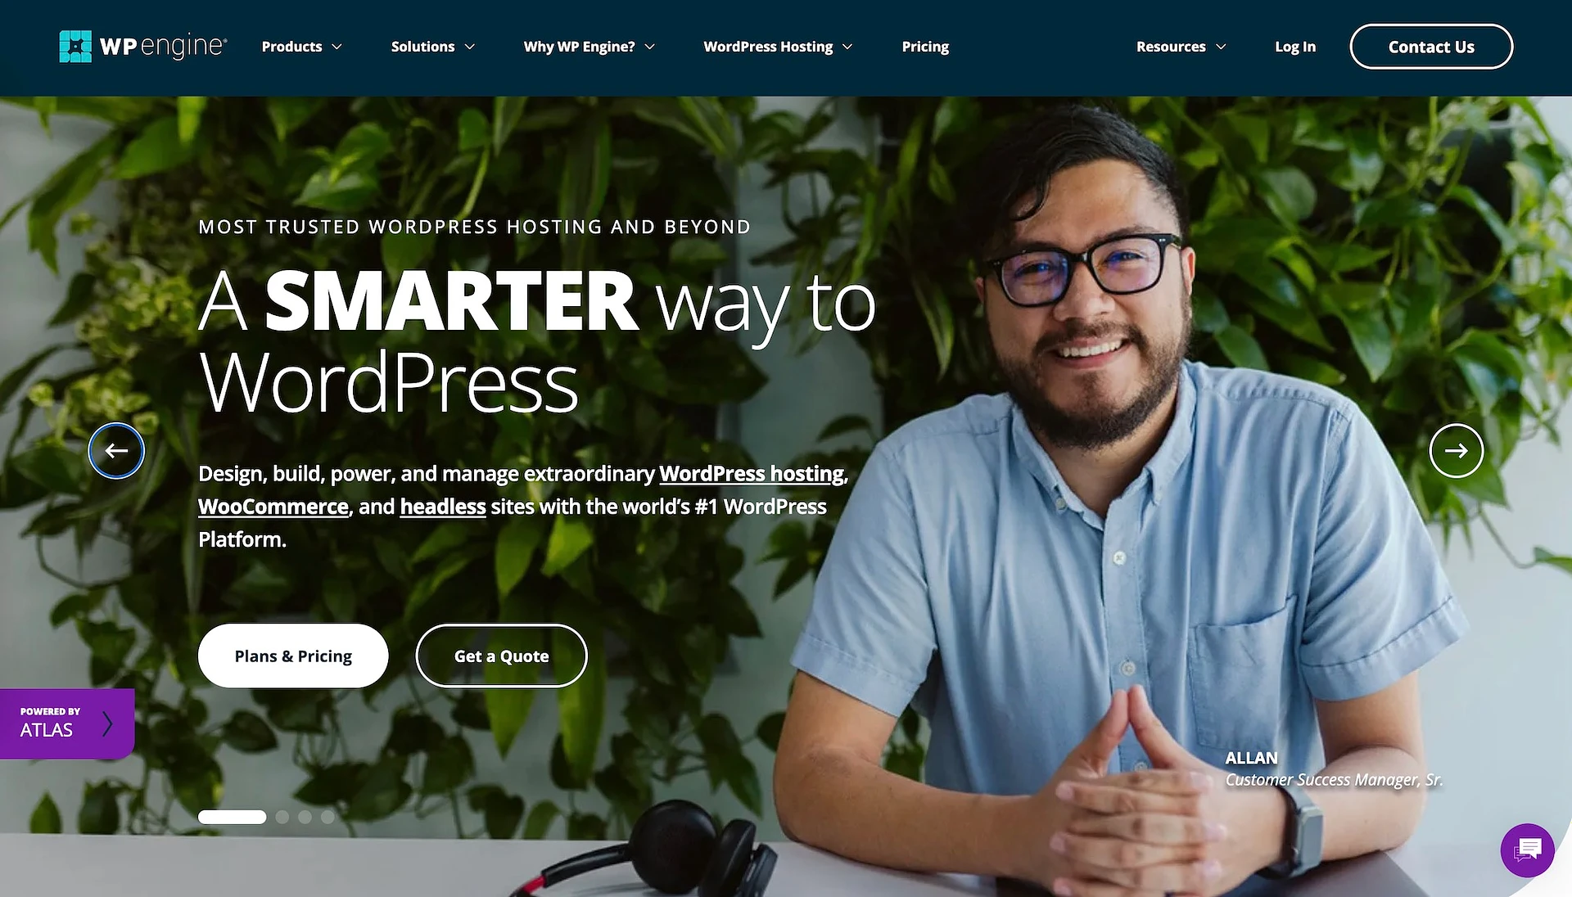Click the left carousel navigation arrow

click(116, 450)
